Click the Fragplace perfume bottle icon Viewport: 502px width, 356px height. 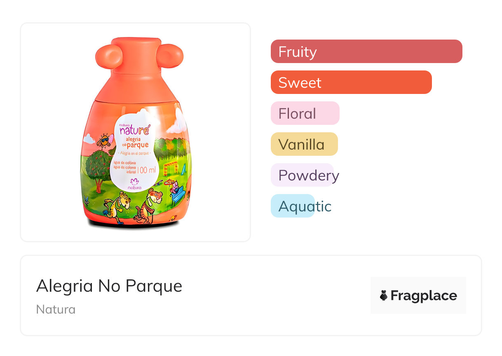[384, 295]
